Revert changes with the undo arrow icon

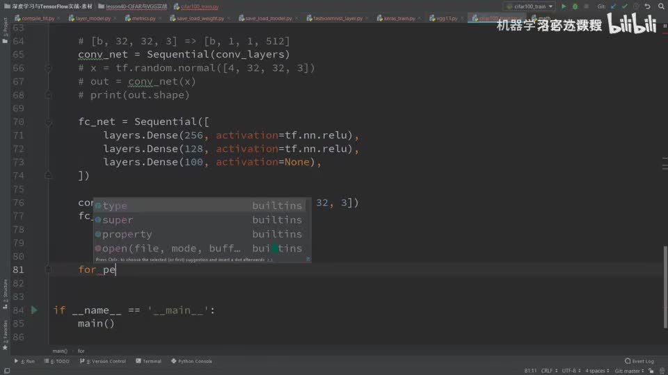point(648,6)
